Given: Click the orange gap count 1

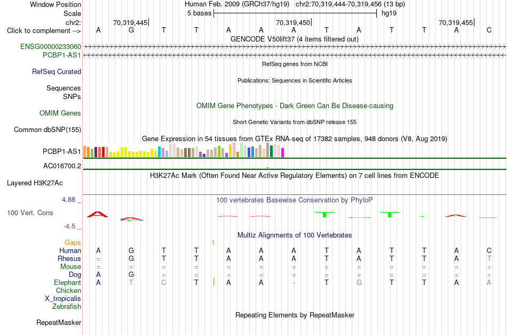Looking at the screenshot, I should (213, 243).
